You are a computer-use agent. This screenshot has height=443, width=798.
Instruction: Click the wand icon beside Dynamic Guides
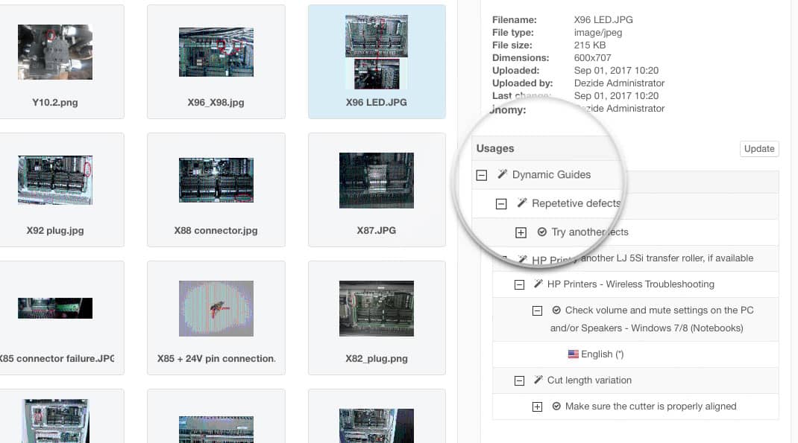click(x=502, y=174)
